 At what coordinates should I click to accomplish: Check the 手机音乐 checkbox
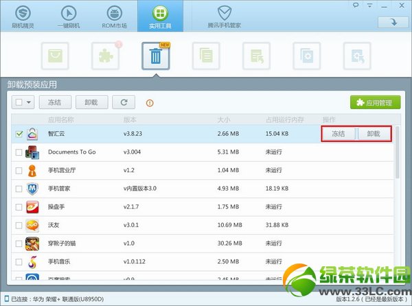tap(19, 261)
